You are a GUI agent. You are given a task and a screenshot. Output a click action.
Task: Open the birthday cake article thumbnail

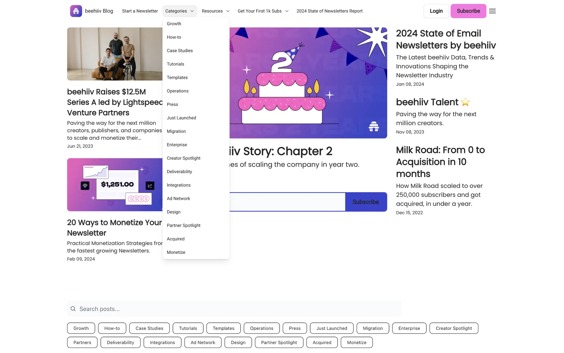(x=308, y=83)
